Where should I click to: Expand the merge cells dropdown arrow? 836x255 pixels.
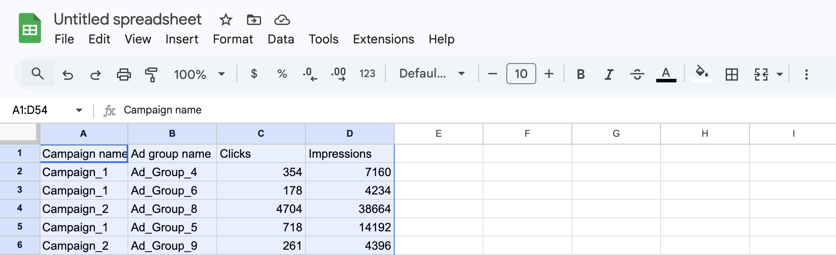tap(780, 74)
